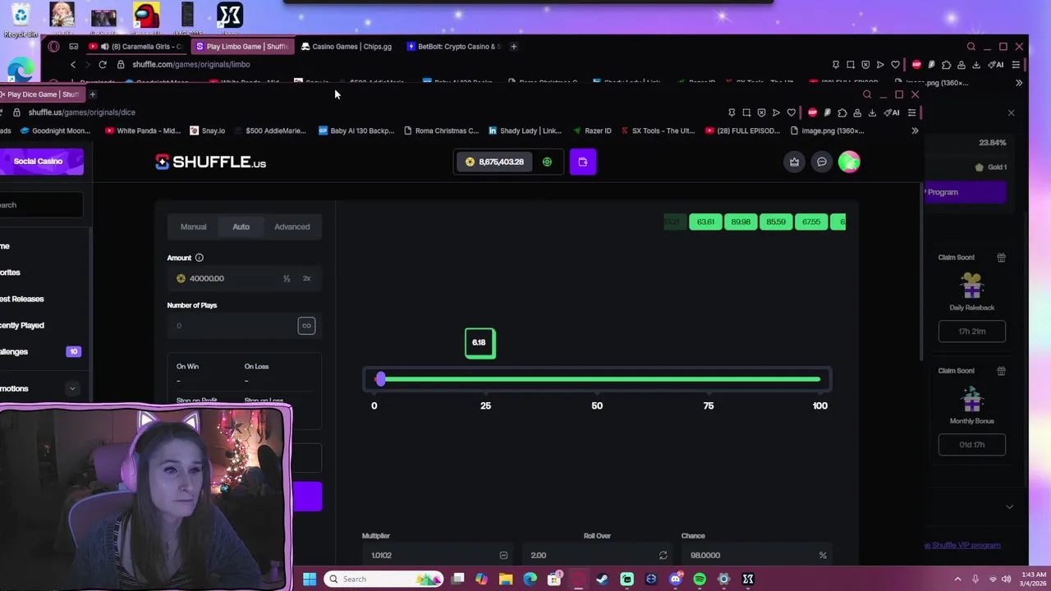Halve the bet amount with ½

(287, 278)
